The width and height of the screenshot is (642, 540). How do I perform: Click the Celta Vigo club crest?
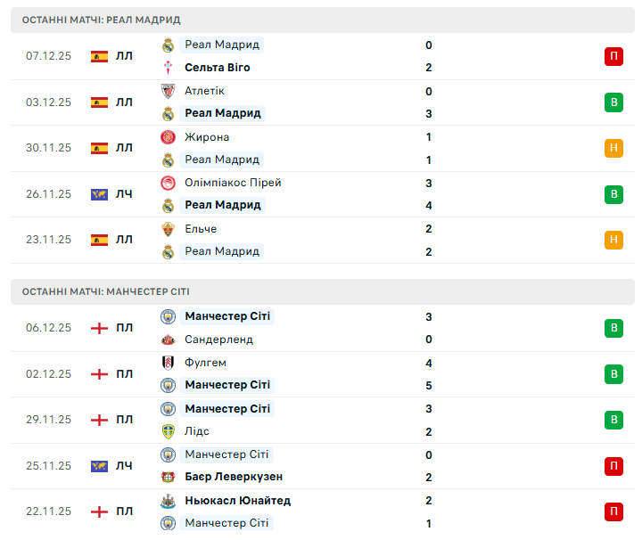pos(168,68)
